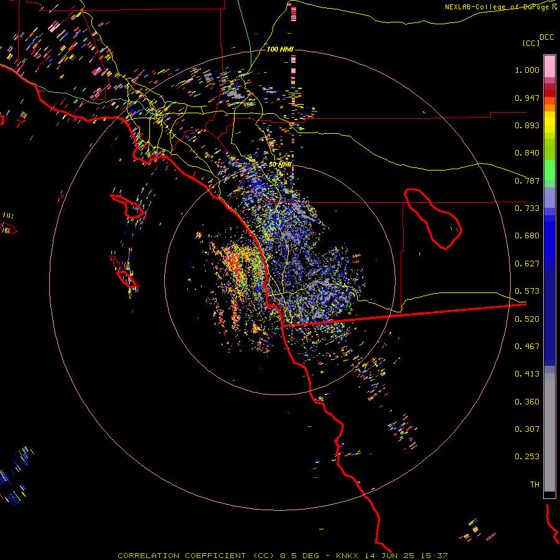This screenshot has height=560, width=560.
Task: Click the 50 NMI range ring label
Action: coord(280,165)
